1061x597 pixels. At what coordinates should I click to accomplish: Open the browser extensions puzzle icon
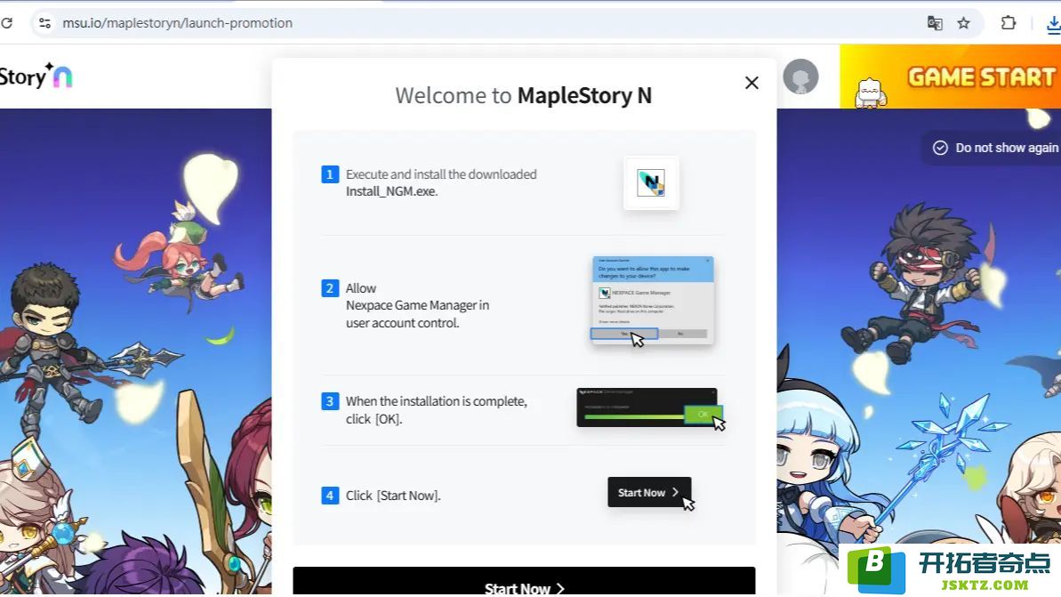(x=1009, y=23)
